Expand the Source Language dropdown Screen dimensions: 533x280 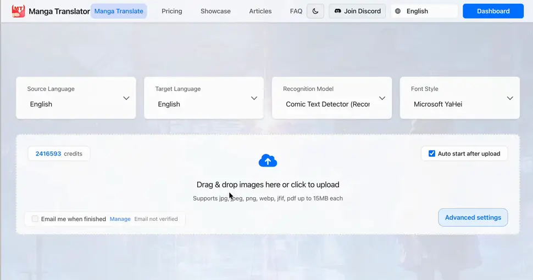[x=76, y=98]
